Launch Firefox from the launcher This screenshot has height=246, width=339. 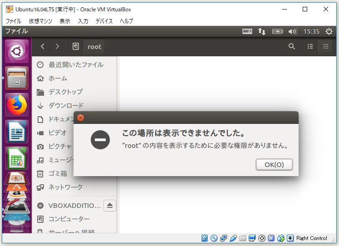click(x=17, y=105)
